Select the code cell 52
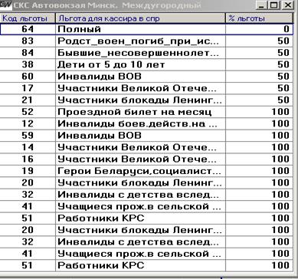The image size is (298, 279). click(28, 112)
